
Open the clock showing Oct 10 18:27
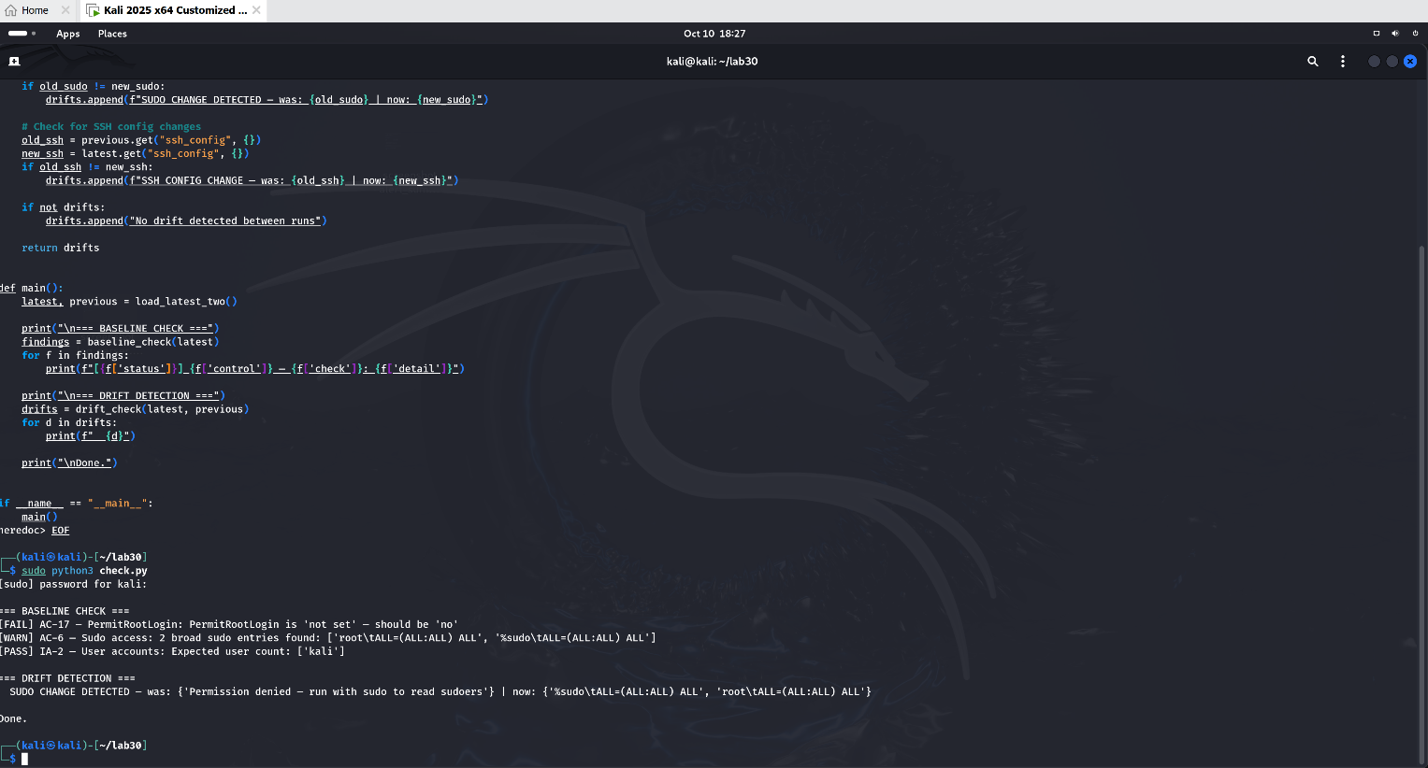[714, 34]
